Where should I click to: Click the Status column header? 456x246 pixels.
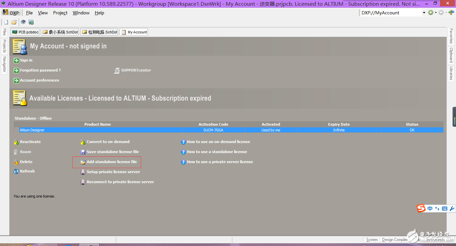coord(412,124)
